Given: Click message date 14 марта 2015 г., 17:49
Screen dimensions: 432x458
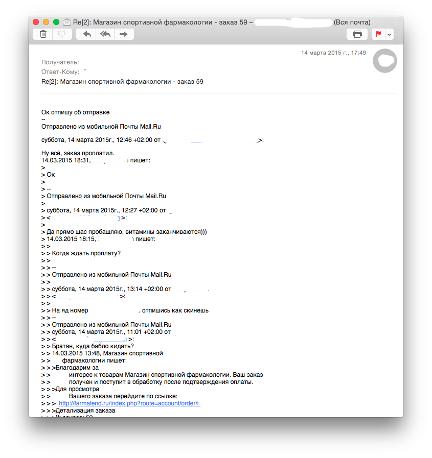Looking at the screenshot, I should [333, 53].
